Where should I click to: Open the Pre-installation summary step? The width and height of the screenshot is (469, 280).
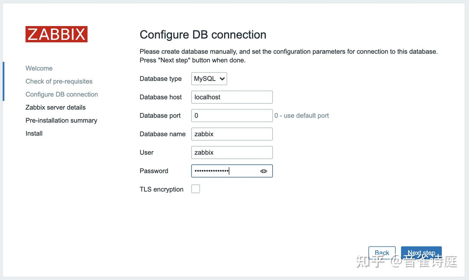[61, 120]
